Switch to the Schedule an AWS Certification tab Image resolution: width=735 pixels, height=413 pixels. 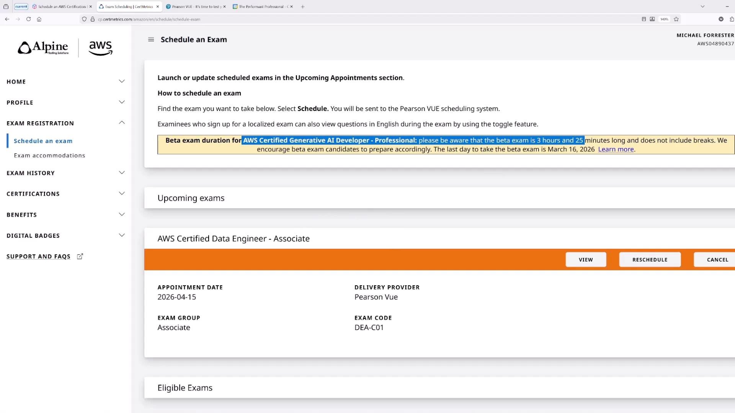pos(62,7)
